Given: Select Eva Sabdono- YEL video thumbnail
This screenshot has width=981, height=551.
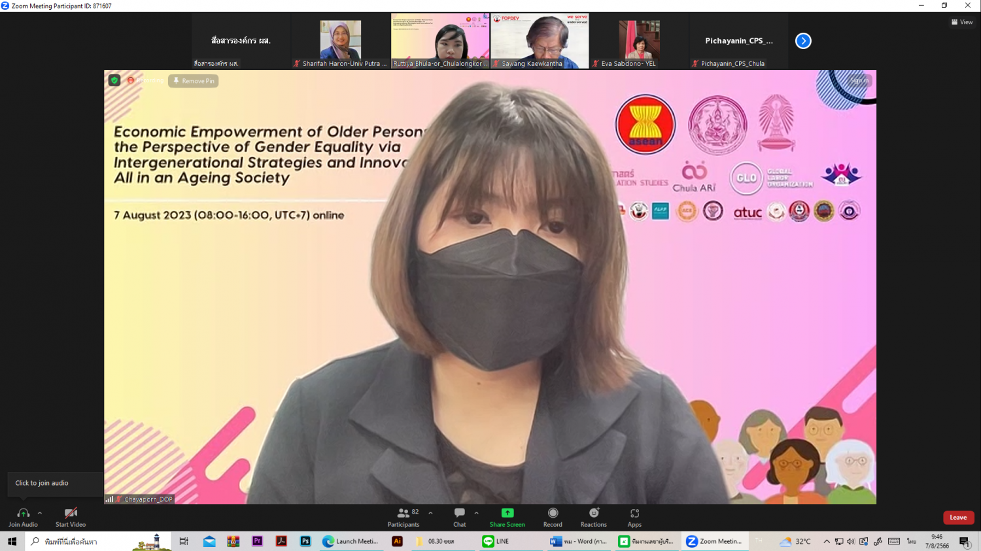Looking at the screenshot, I should tap(639, 41).
